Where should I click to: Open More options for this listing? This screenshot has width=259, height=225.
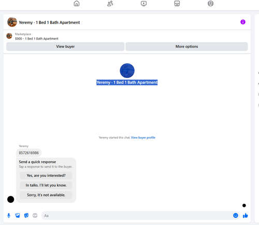[186, 47]
